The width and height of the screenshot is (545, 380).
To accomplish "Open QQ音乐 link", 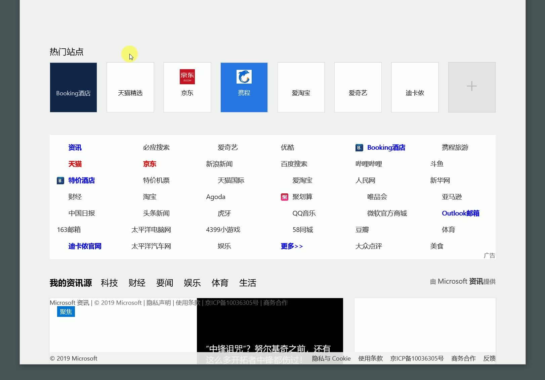I will coord(304,213).
